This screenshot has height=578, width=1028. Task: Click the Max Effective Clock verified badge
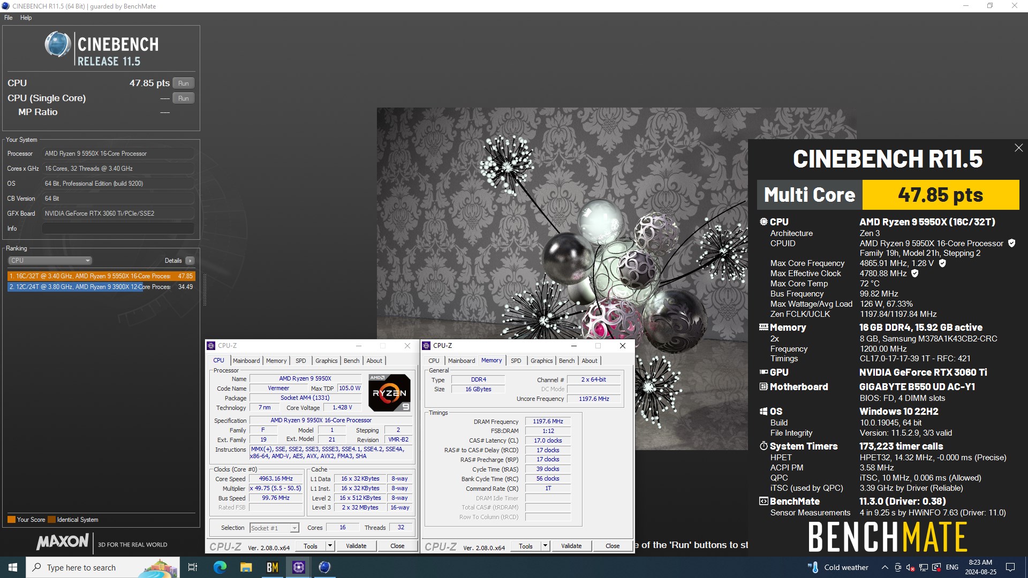coord(915,273)
